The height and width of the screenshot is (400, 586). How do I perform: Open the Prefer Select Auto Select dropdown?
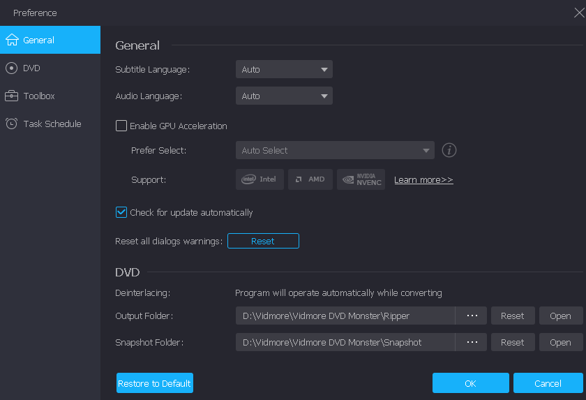335,150
